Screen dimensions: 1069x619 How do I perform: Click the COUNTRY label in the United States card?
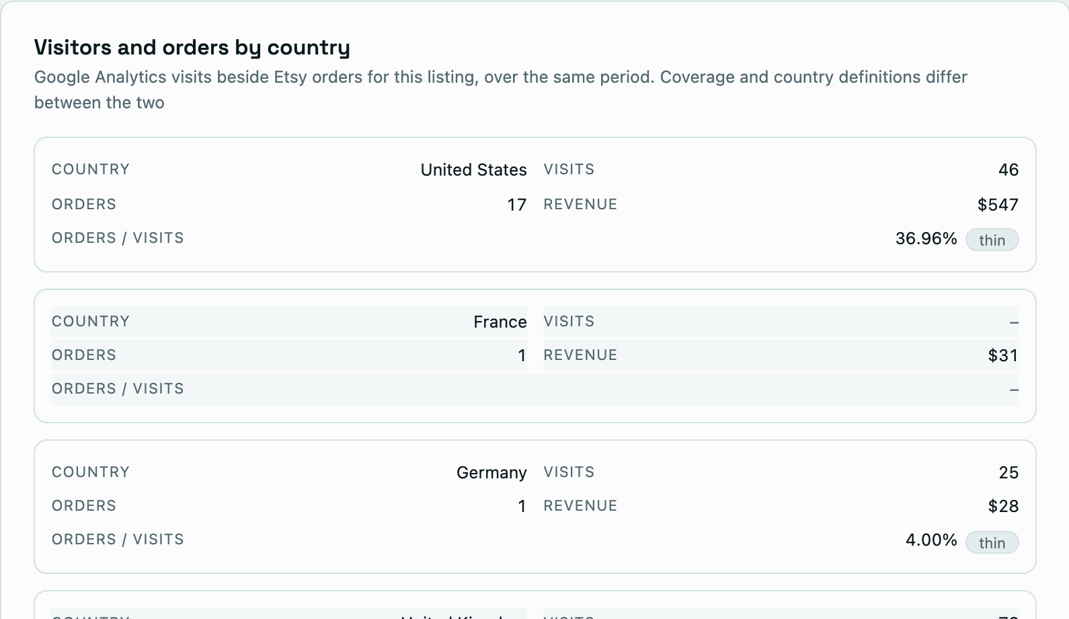(91, 170)
